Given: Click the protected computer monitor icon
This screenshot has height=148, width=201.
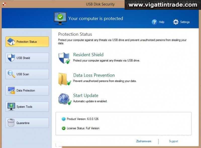Looking at the screenshot, I should (x=60, y=19).
